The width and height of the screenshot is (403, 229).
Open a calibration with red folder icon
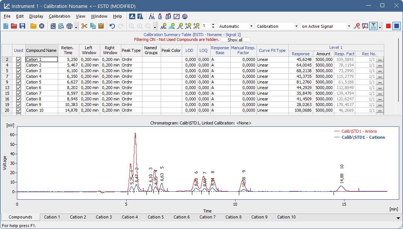(14, 26)
